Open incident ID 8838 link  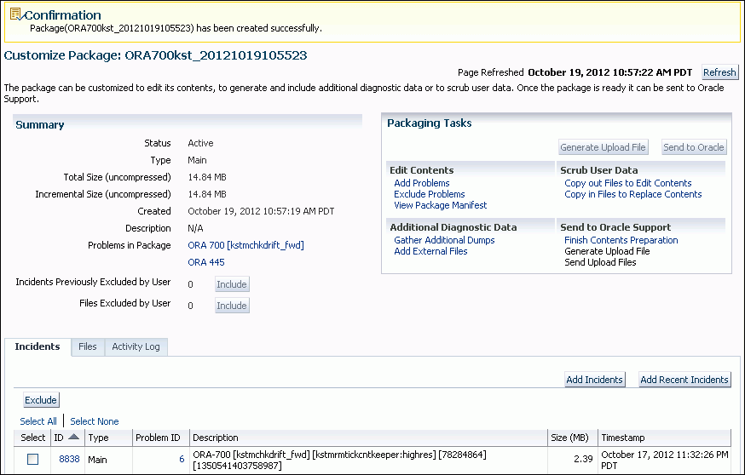69,459
